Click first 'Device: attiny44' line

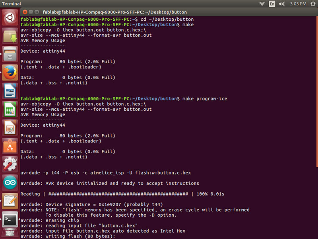43,51
